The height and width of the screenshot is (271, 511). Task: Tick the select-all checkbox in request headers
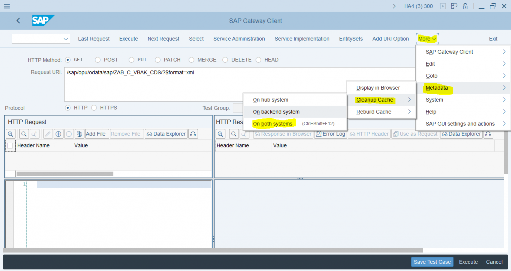pyautogui.click(x=10, y=145)
